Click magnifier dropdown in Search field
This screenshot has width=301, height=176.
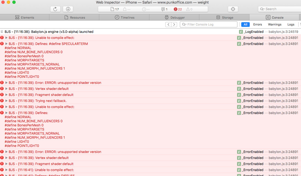tap(262, 9)
